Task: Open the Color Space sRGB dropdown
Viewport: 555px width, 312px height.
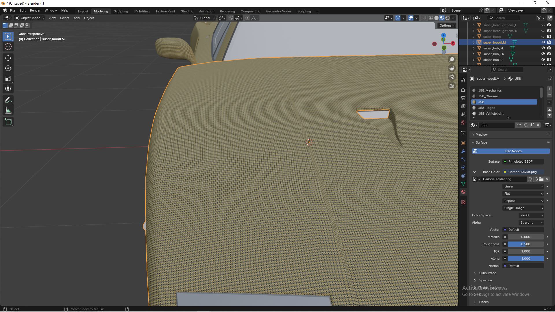Action: (531, 215)
